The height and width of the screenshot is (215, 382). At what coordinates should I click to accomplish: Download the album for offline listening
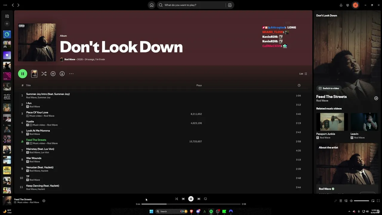click(62, 74)
